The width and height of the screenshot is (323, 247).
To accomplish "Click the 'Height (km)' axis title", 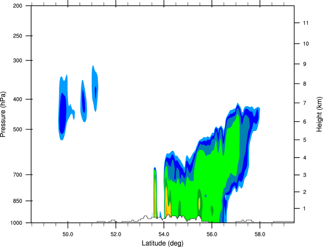I will (x=319, y=114).
